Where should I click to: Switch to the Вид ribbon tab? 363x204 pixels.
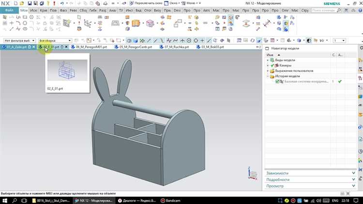point(138,11)
